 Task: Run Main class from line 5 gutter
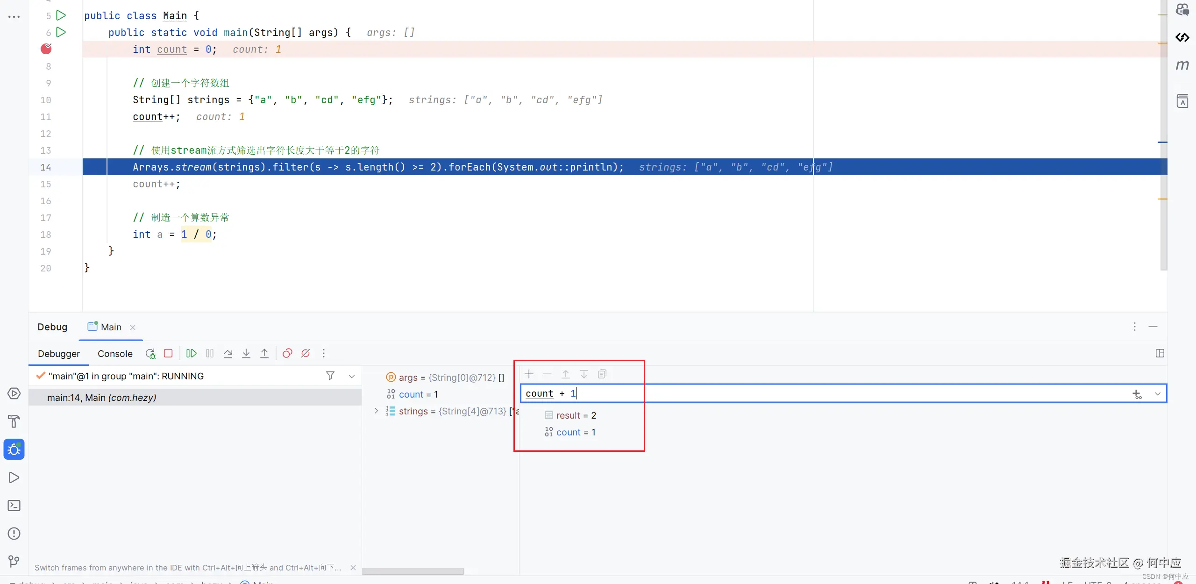[61, 15]
